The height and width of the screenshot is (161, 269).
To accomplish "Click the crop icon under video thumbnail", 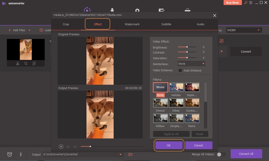I will 26,63.
